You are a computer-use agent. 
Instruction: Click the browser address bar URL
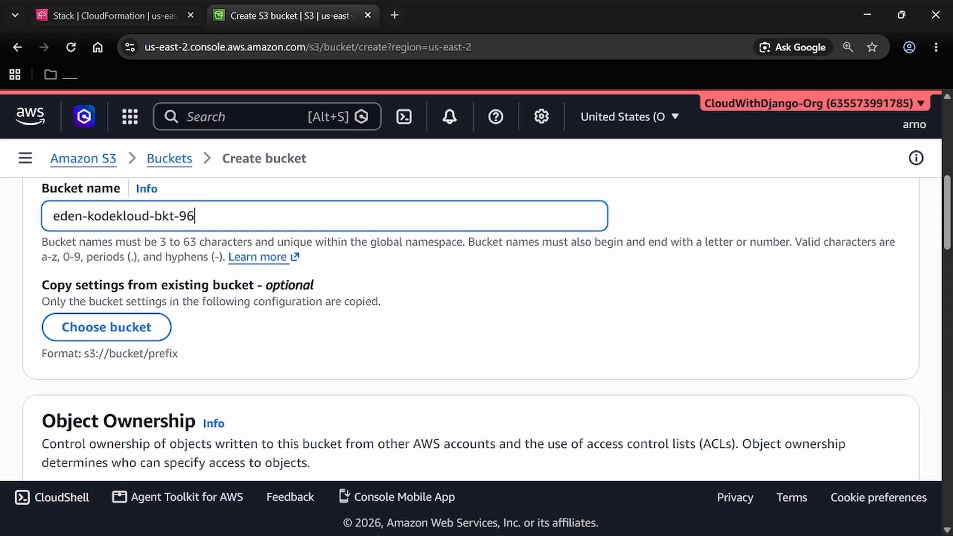coord(308,47)
